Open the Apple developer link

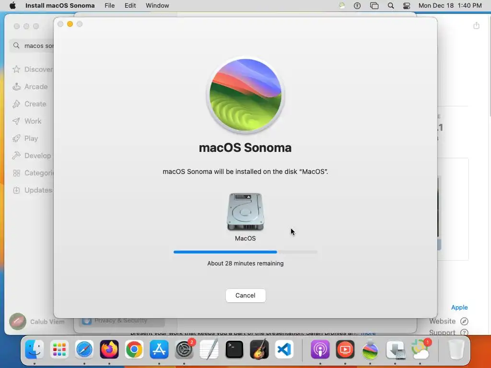pos(459,307)
